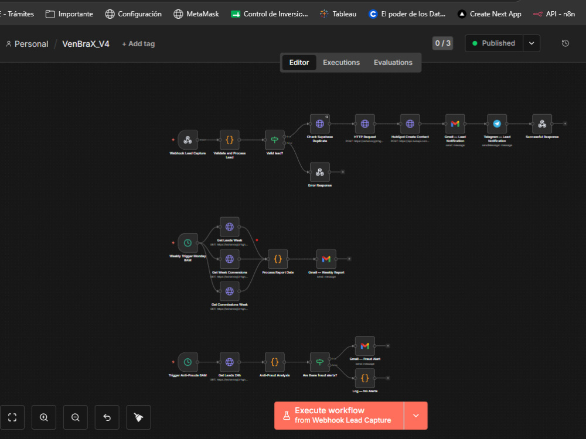Open the API - n8n bookmark
The width and height of the screenshot is (586, 439).
pyautogui.click(x=554, y=14)
